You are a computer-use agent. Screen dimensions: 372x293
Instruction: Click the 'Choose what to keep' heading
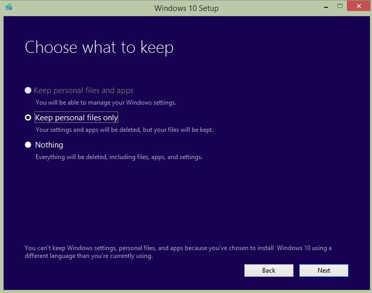pos(99,48)
